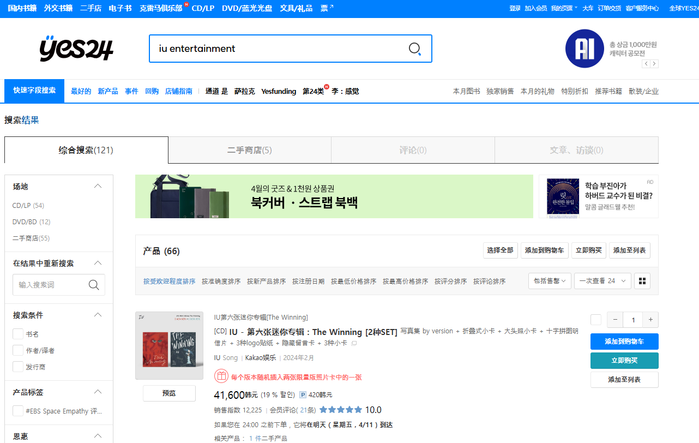Open 克雷马俱乐部 in the top menu

[x=161, y=8]
